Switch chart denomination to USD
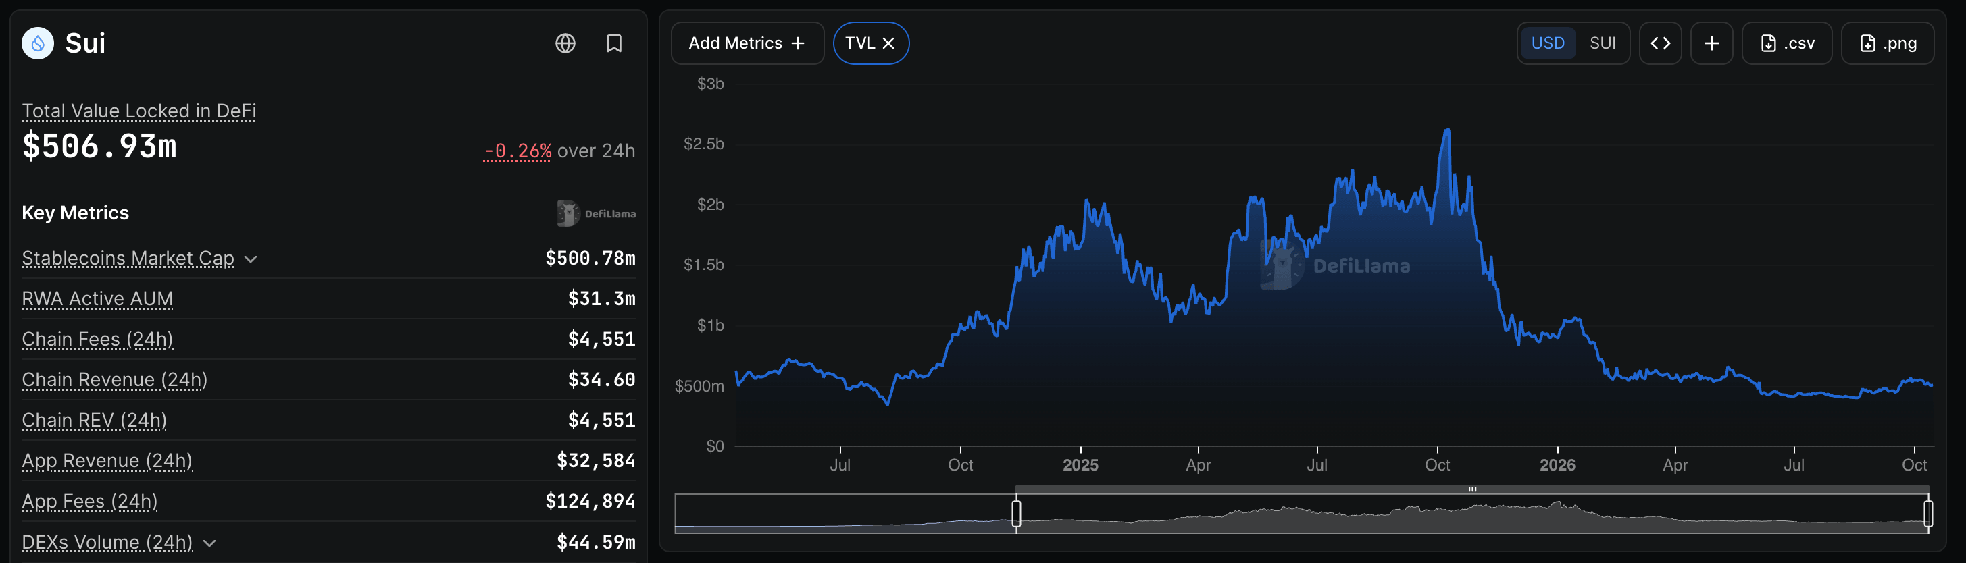Image resolution: width=1966 pixels, height=563 pixels. point(1548,43)
